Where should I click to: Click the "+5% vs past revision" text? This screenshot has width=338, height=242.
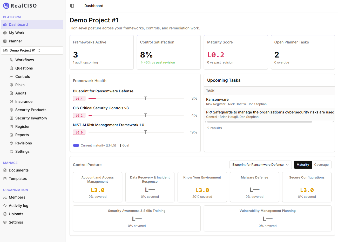(159, 62)
